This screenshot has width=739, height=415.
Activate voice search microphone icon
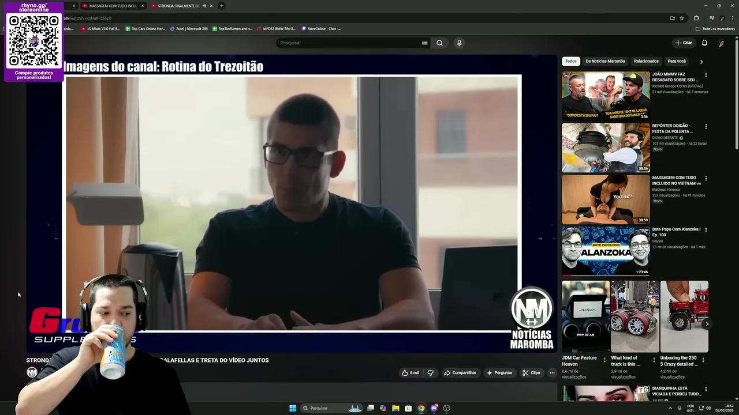459,43
